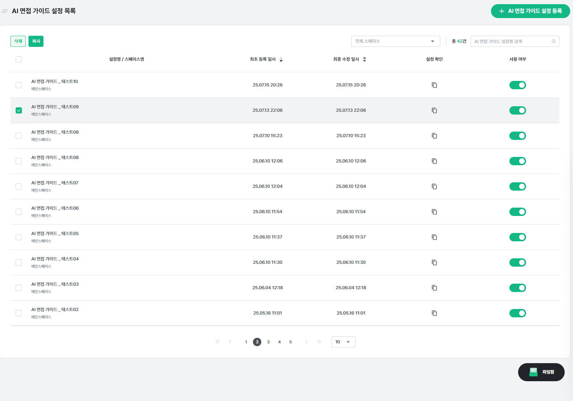
Task: Click settings check icon in 테스트09 row
Action: (434, 110)
